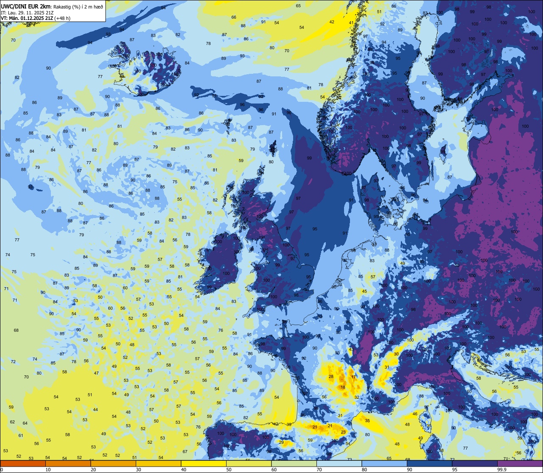Click the legend scale label '70'
Screen dimensions: 543x473
coord(319,470)
